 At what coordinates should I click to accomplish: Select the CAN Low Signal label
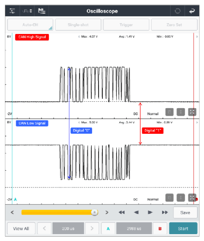click(x=32, y=123)
